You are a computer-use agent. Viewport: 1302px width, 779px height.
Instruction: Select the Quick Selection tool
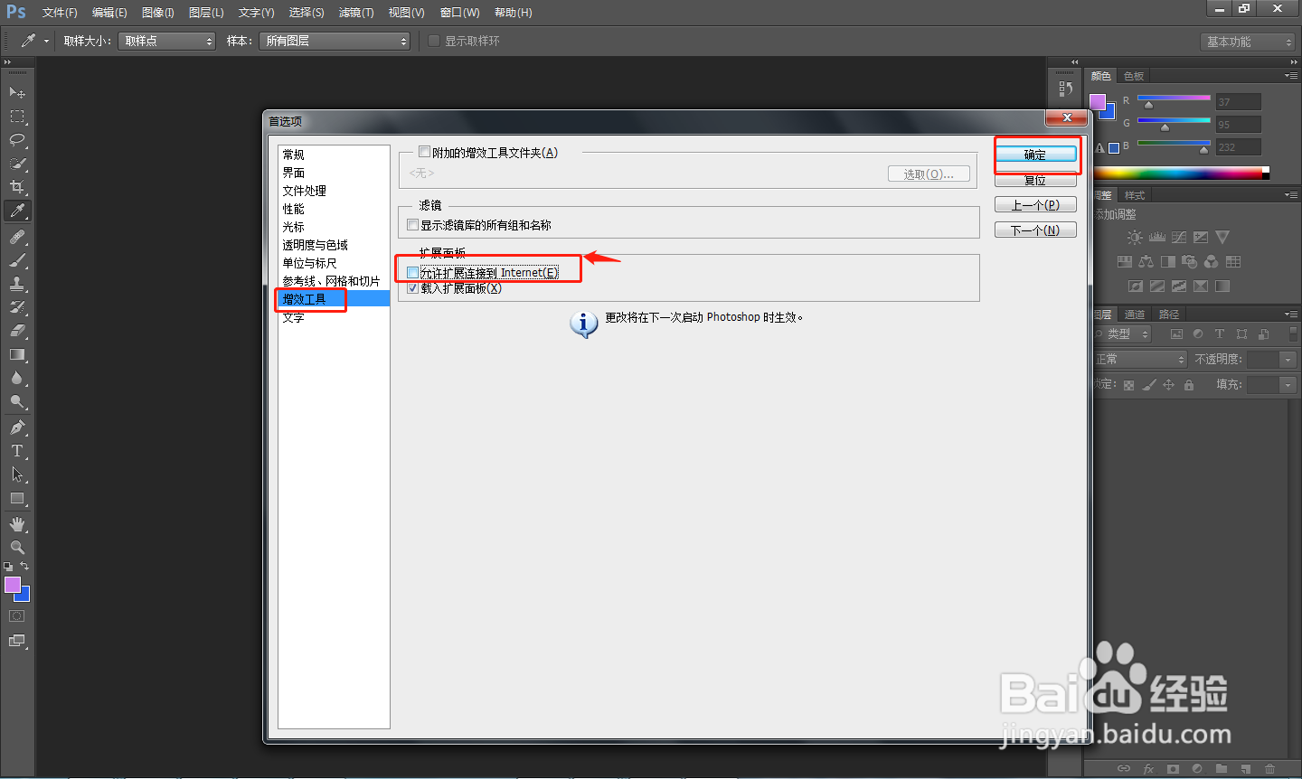pyautogui.click(x=17, y=164)
